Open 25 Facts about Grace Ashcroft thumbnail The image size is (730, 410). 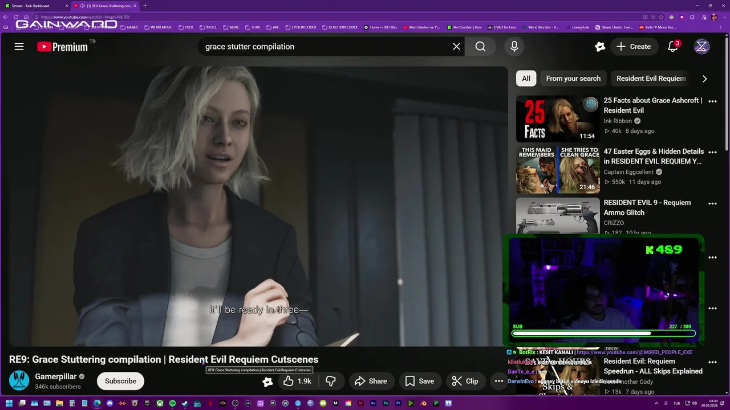[x=558, y=118]
